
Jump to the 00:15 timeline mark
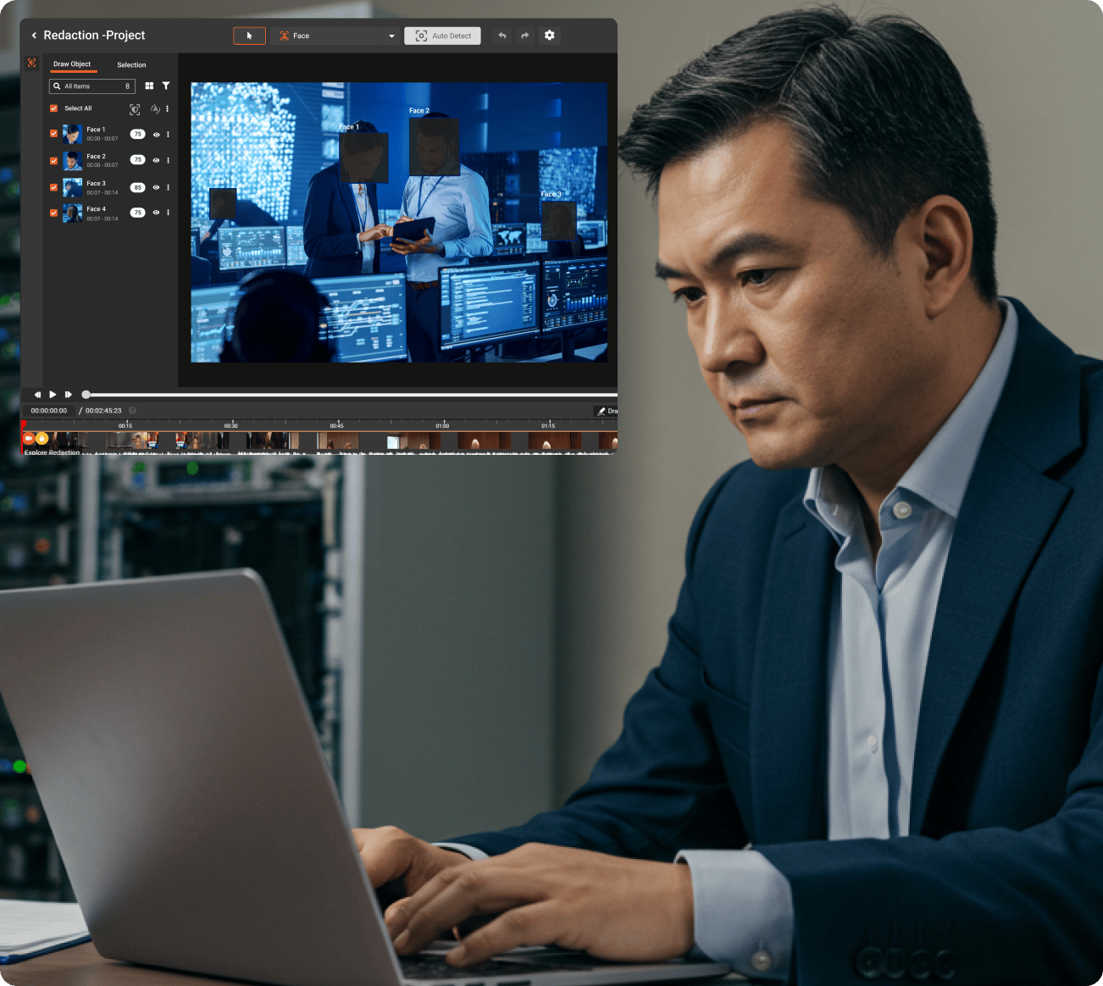click(125, 425)
